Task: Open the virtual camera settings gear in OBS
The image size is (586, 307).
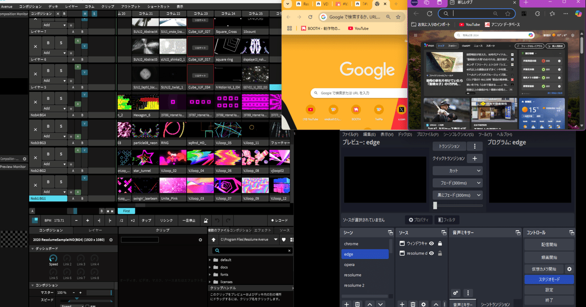Action: click(x=569, y=268)
